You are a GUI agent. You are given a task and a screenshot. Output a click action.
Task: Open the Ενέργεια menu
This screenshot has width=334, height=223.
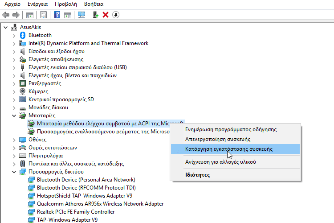coord(37,4)
